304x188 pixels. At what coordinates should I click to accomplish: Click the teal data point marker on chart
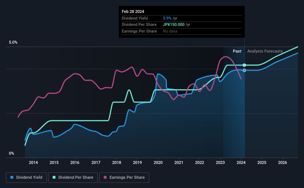244,65
